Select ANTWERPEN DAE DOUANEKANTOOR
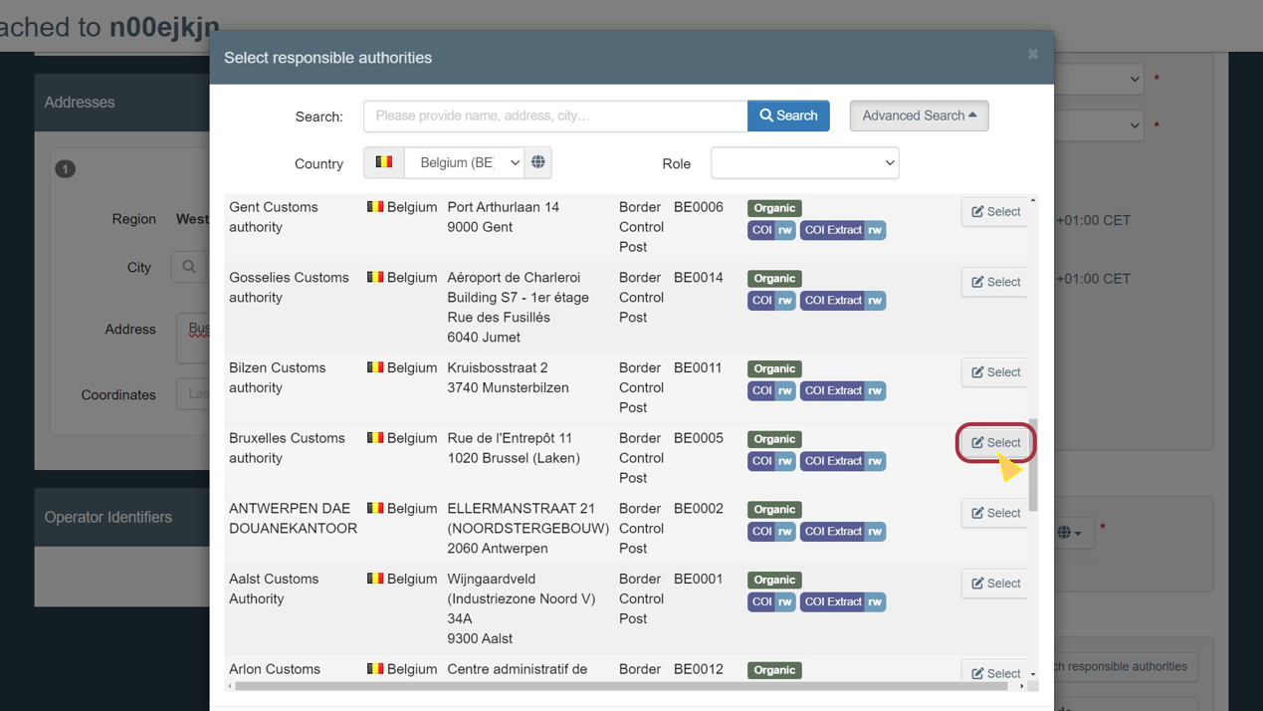Screen dimensions: 1263x711 (x=995, y=513)
